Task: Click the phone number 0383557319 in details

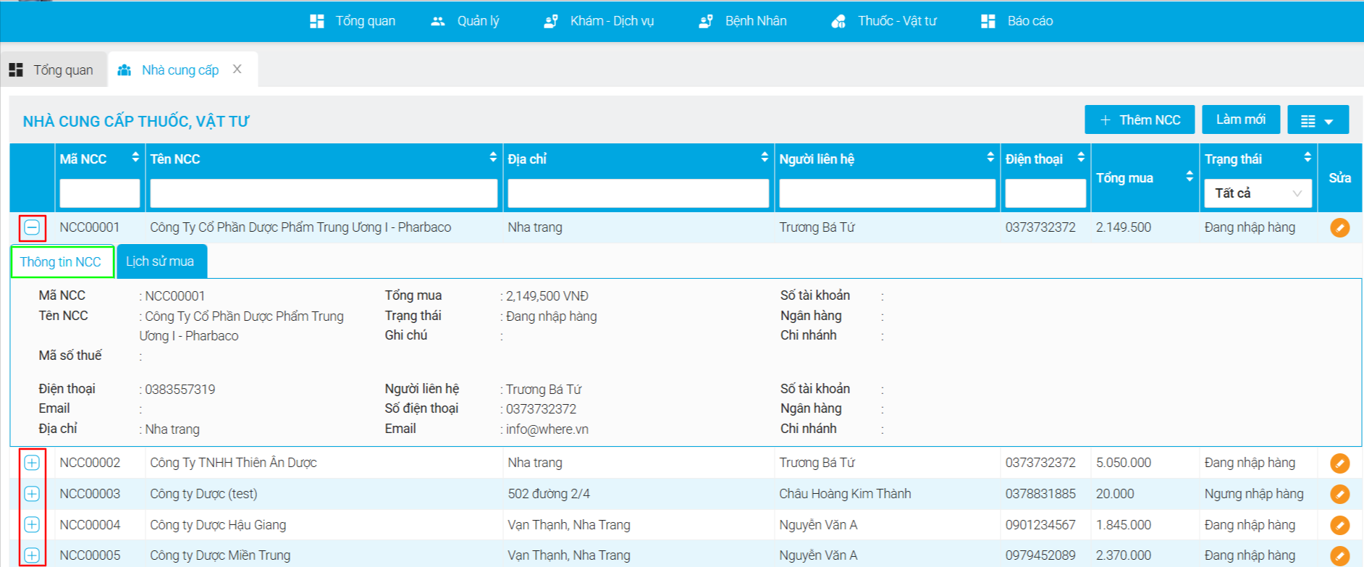Action: pyautogui.click(x=180, y=390)
